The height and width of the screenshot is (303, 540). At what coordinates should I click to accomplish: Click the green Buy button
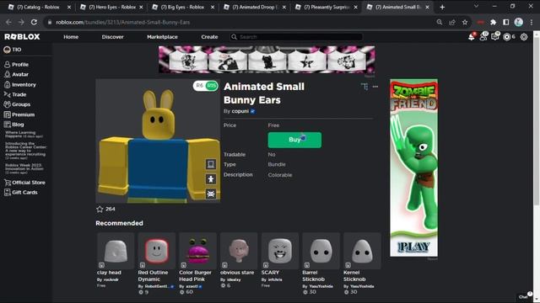coord(294,140)
